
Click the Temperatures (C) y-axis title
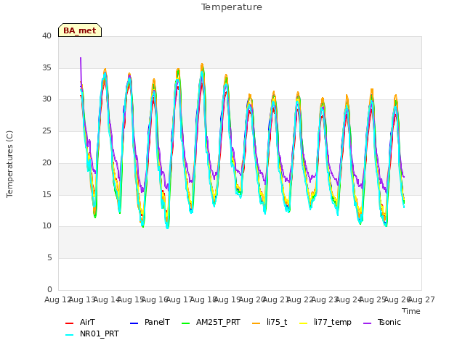click(9, 164)
